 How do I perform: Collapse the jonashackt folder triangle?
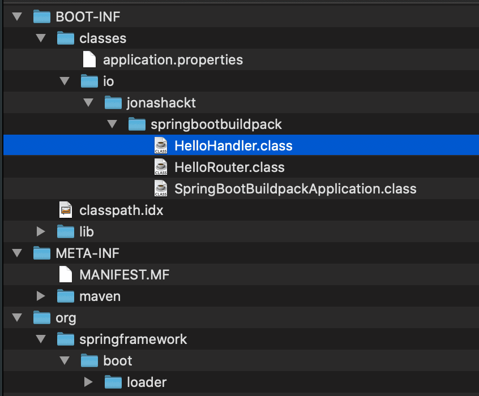pyautogui.click(x=88, y=103)
